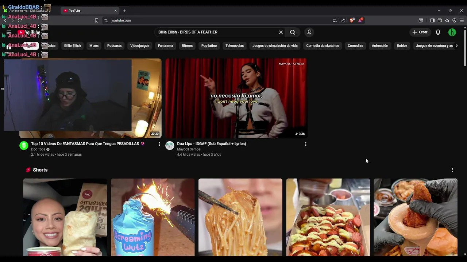Open Top 10 Videos De FANTASMAS title
Image resolution: width=467 pixels, height=262 pixels.
coord(88,144)
